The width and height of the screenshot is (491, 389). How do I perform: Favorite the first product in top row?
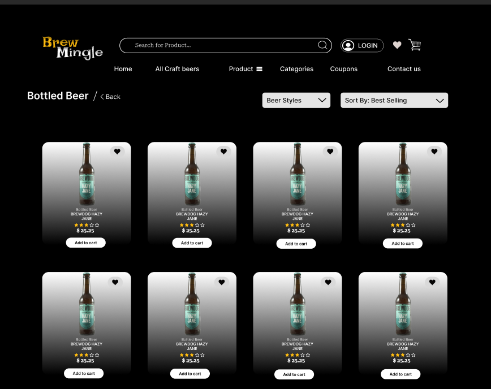(x=117, y=152)
